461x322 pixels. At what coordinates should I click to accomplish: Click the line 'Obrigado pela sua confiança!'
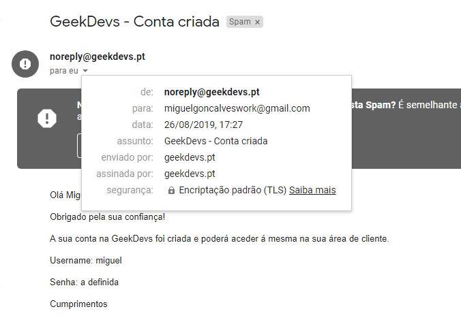107,217
